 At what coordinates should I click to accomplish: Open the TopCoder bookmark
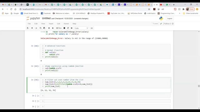tap(116, 13)
